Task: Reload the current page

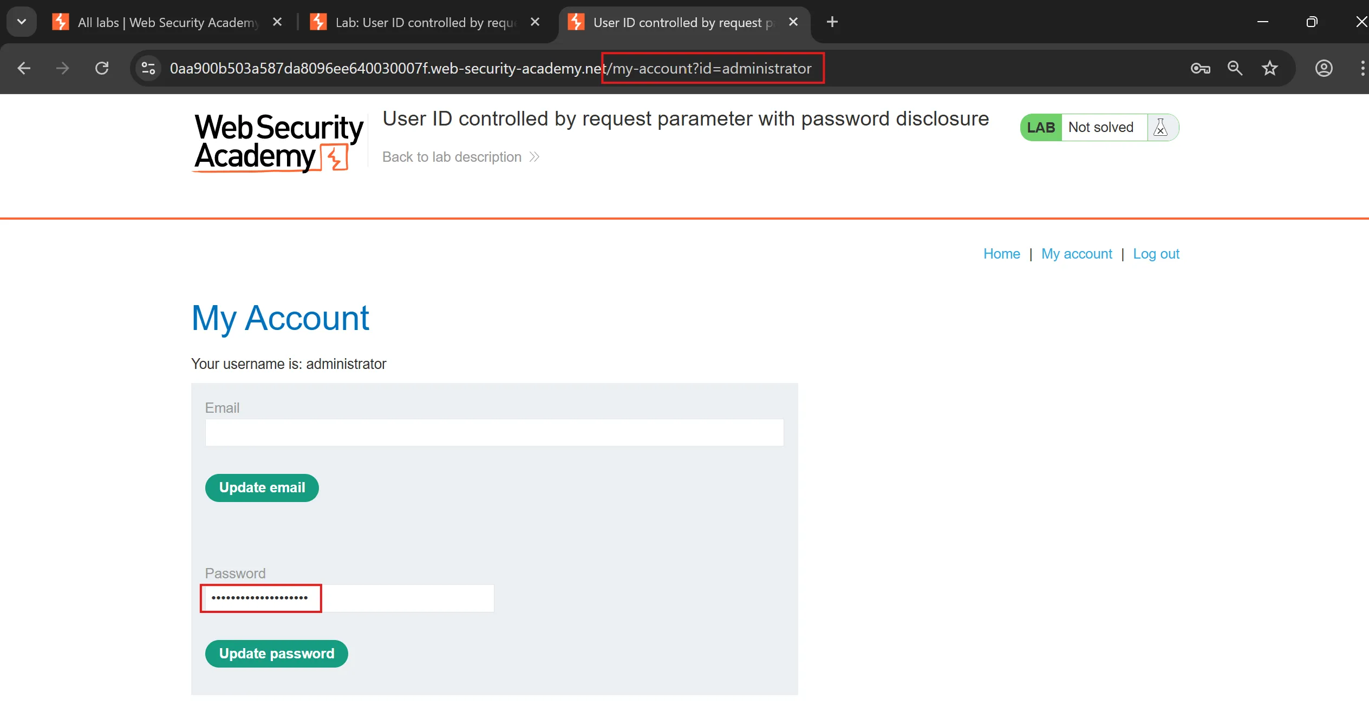Action: click(x=102, y=68)
